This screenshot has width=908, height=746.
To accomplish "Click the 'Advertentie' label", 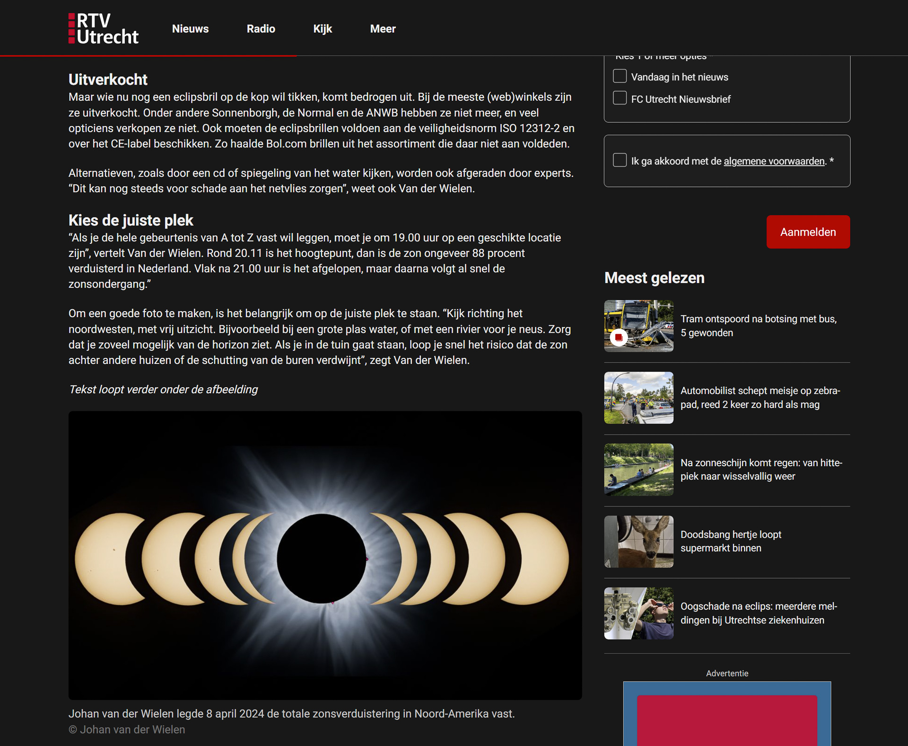I will 727,673.
